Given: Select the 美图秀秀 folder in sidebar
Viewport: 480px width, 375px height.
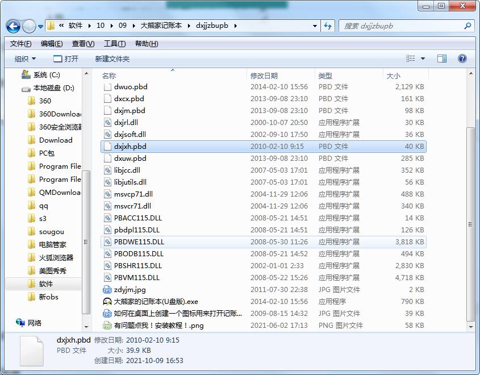Looking at the screenshot, I should 47,271.
